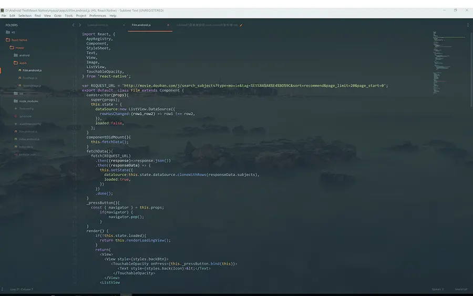The width and height of the screenshot is (473, 296).
Task: Click the Line 21, Column 7 status
Action: pos(22,289)
